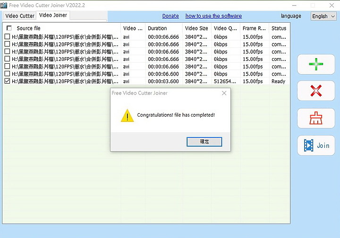Check the fifth file row checkbox
The image size is (340, 238).
[7, 66]
